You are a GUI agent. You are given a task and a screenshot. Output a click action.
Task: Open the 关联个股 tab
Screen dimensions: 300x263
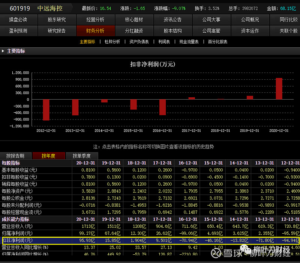285,31
